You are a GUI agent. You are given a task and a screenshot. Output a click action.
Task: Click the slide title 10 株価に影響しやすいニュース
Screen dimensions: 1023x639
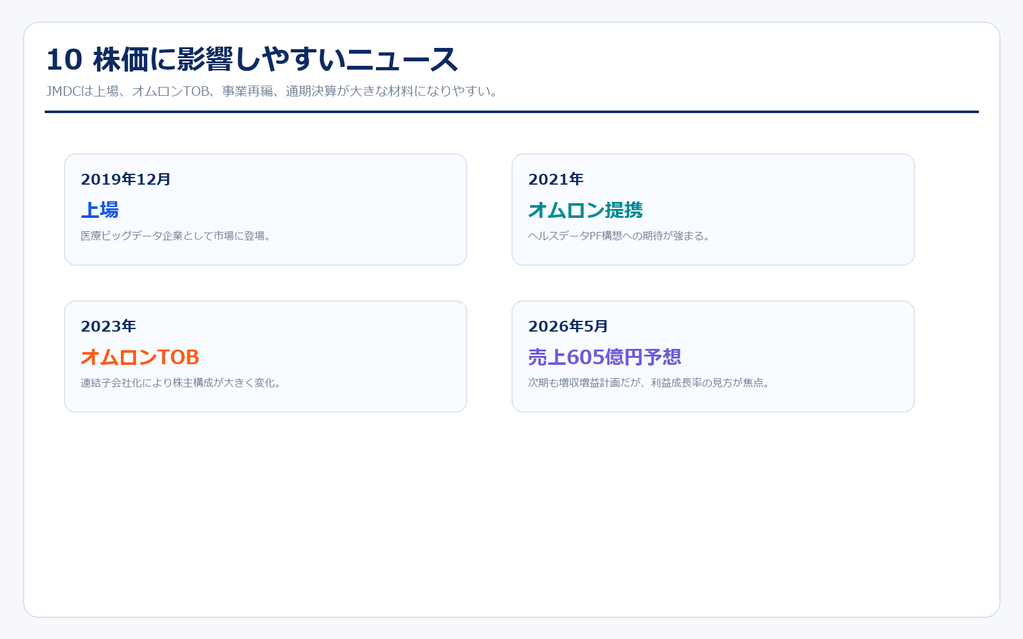pos(252,59)
